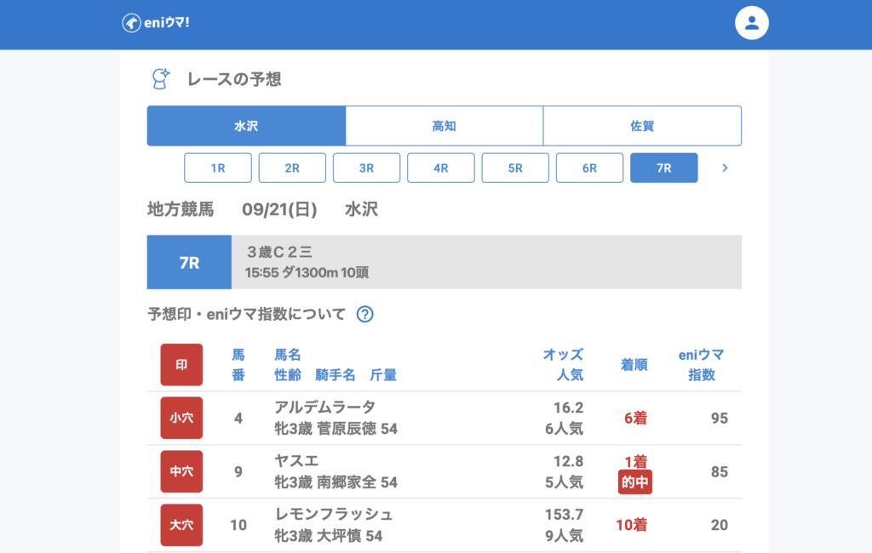
Task: Click the red 中穴 mark badge
Action: pos(181,471)
